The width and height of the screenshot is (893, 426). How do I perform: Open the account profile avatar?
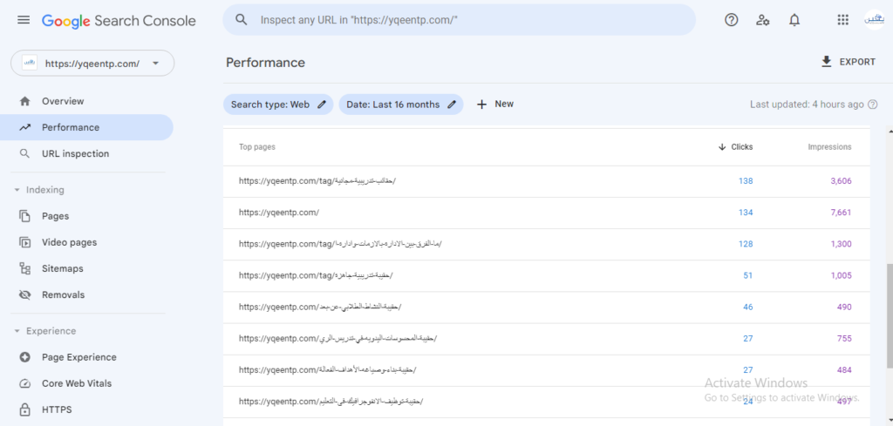pyautogui.click(x=874, y=20)
